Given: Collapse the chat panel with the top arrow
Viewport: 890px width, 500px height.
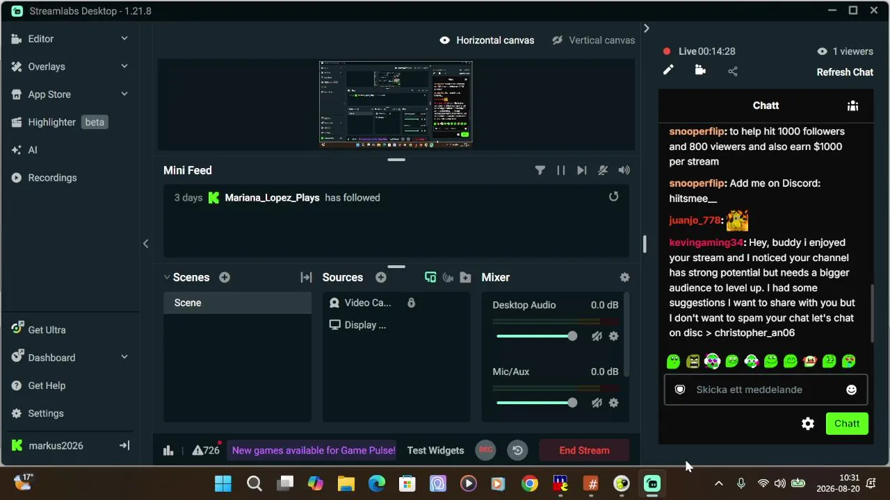Looking at the screenshot, I should pos(647,28).
